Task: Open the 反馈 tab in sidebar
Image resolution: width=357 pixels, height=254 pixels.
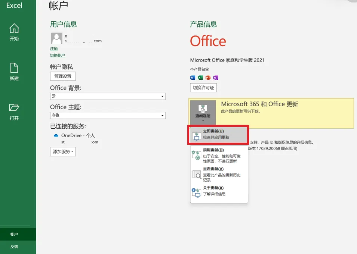Action: 18,247
